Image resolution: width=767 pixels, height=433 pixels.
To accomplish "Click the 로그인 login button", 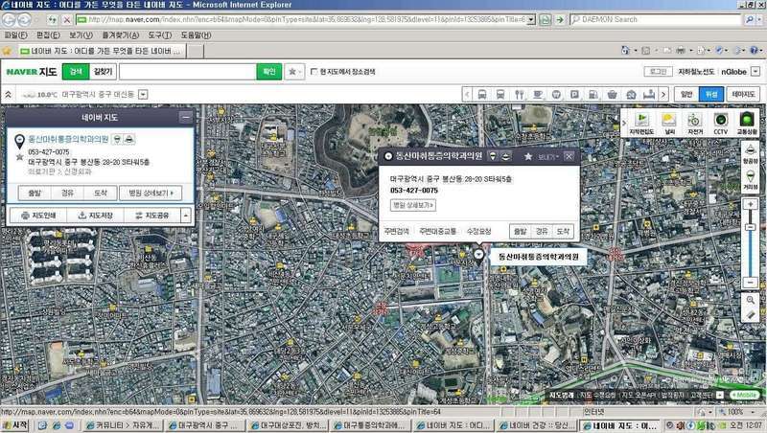I will (x=658, y=72).
